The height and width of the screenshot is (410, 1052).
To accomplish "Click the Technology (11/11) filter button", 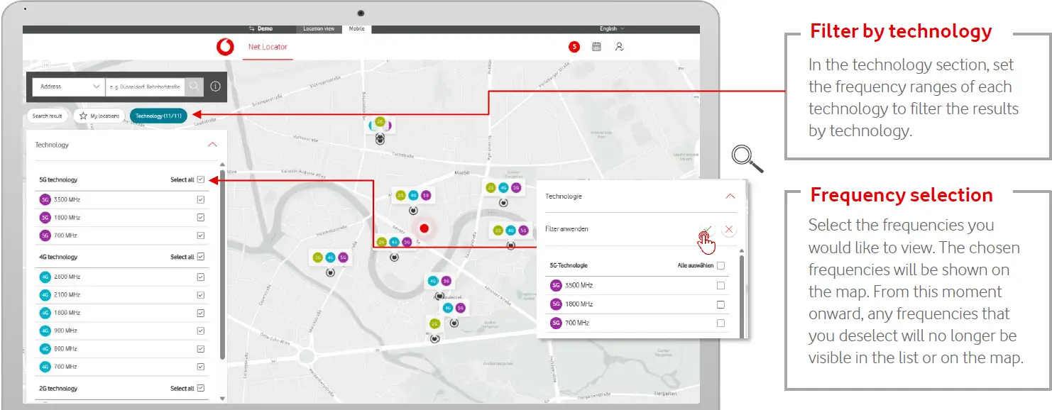I will click(x=158, y=116).
